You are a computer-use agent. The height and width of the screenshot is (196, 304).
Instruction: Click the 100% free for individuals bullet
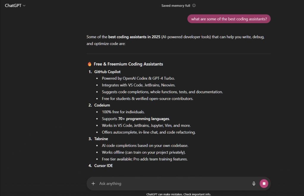point(123,112)
